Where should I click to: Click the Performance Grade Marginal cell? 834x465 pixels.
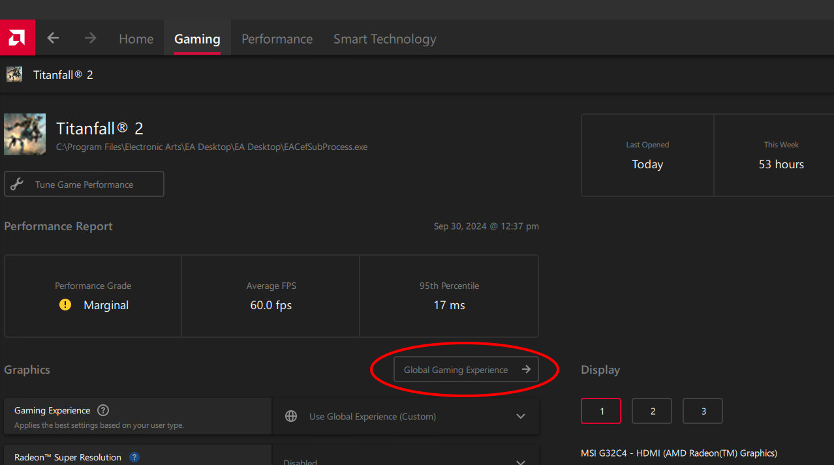click(x=93, y=295)
